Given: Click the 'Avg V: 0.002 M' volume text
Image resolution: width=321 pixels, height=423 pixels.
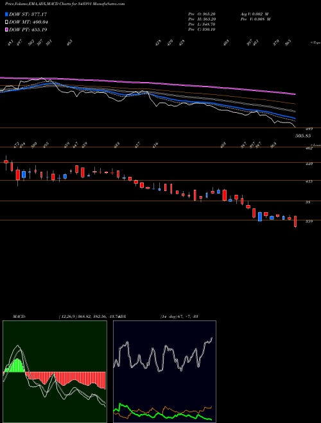Looking at the screenshot, I should pos(255,14).
